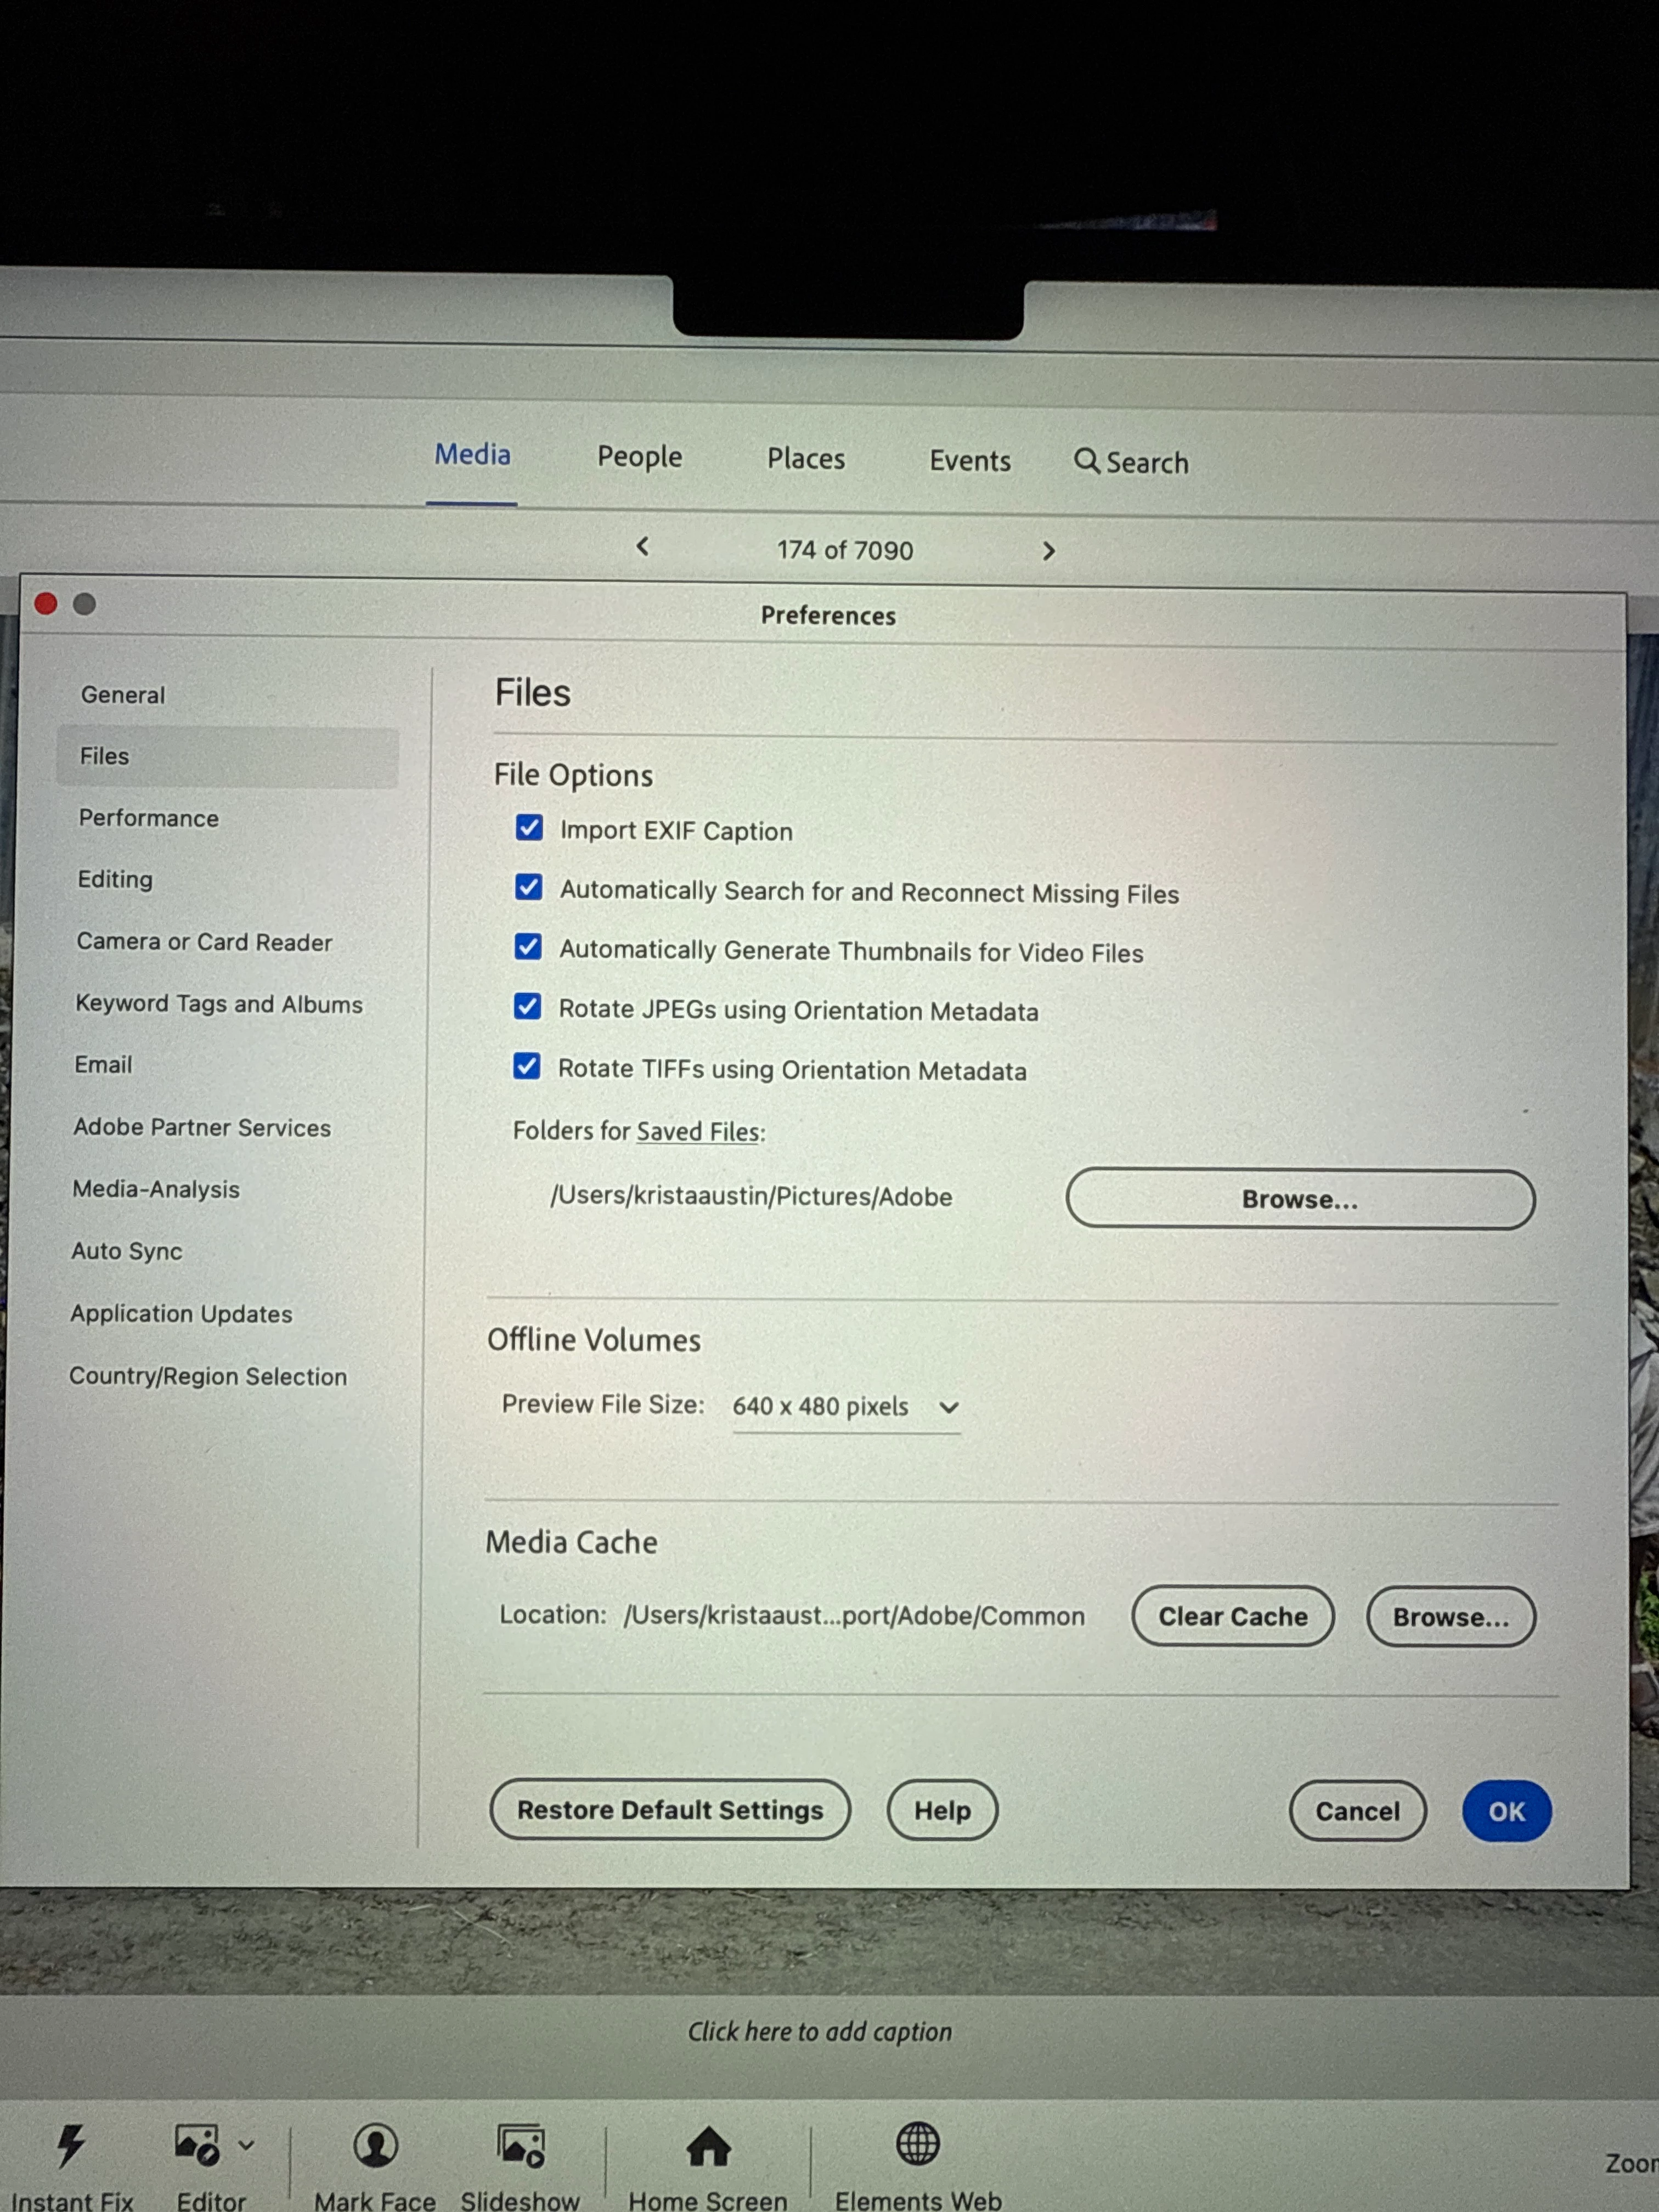Image resolution: width=1659 pixels, height=2212 pixels.
Task: Open Elements Web globe icon
Action: (x=917, y=2144)
